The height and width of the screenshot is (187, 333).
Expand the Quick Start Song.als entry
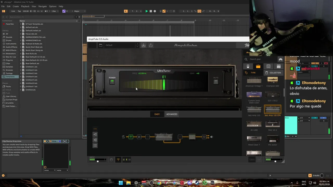click(x=21, y=50)
